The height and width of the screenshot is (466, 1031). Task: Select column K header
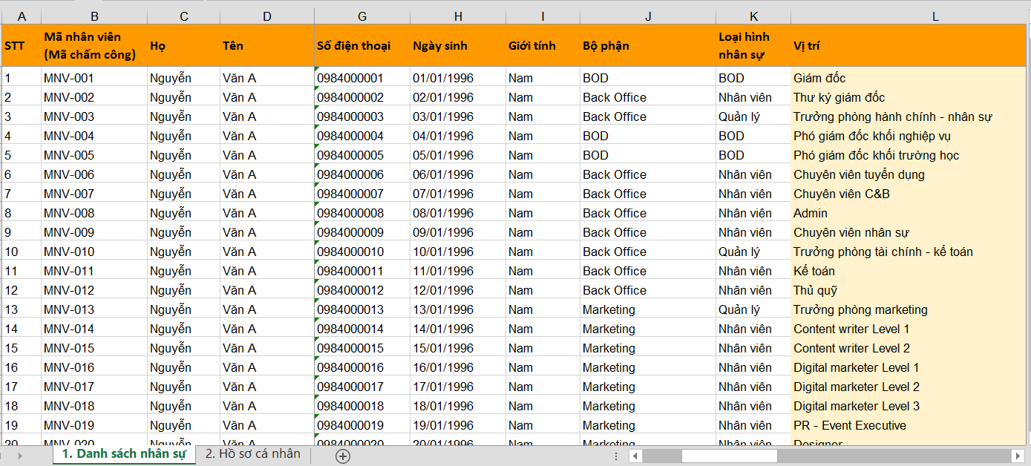pos(753,16)
